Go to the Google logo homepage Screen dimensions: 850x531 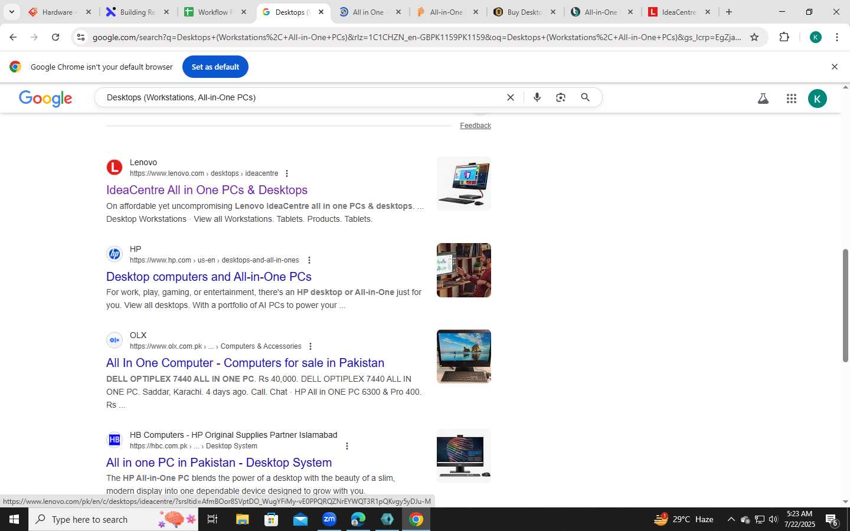tap(45, 99)
